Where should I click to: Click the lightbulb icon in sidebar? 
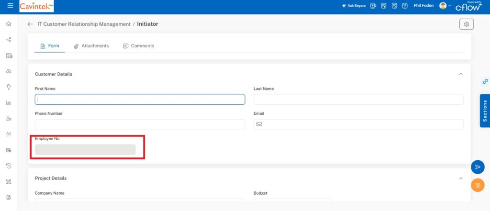pyautogui.click(x=9, y=87)
